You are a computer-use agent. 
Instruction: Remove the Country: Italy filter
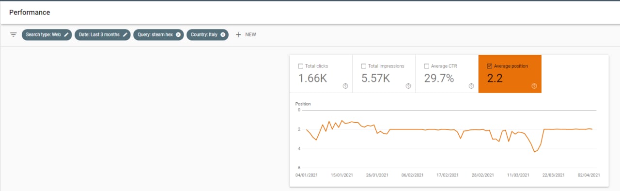[223, 34]
